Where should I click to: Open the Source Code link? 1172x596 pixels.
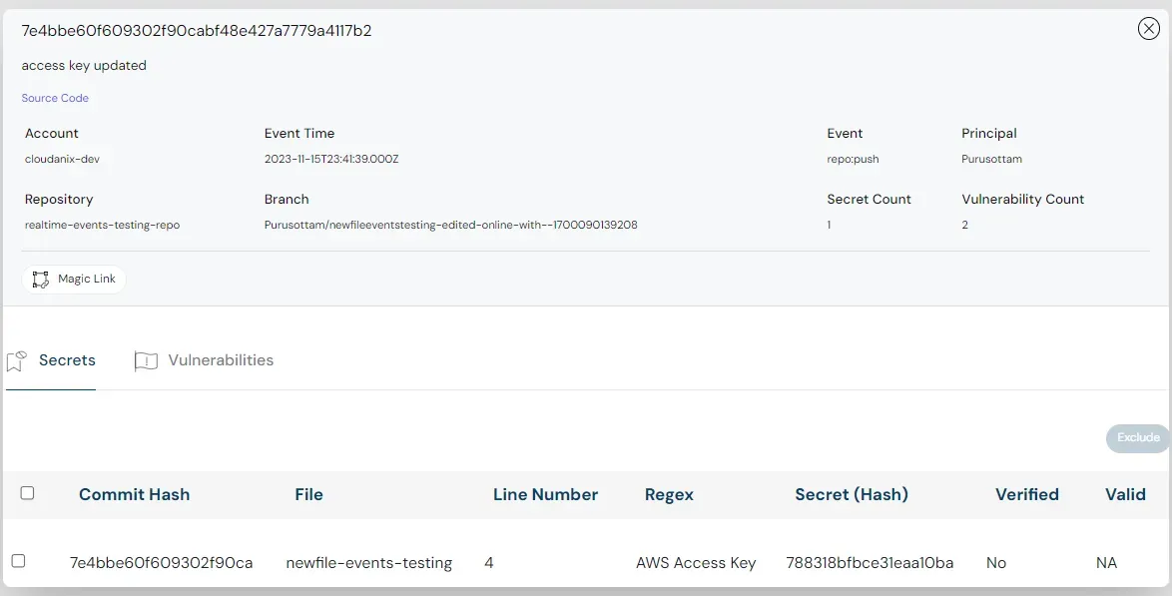pyautogui.click(x=55, y=98)
